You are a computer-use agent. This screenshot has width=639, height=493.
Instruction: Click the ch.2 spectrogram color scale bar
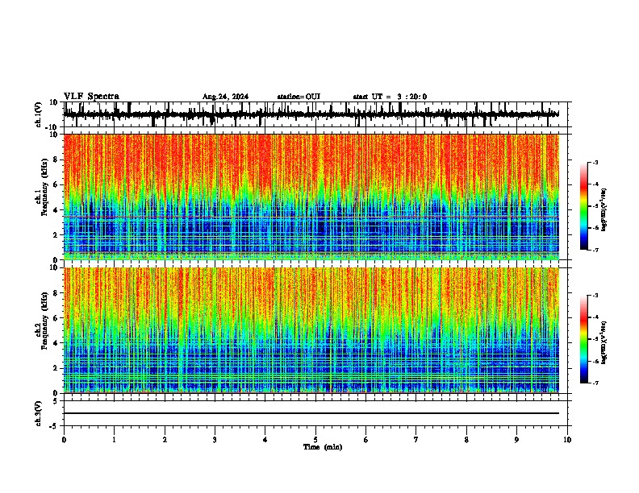[x=583, y=339]
